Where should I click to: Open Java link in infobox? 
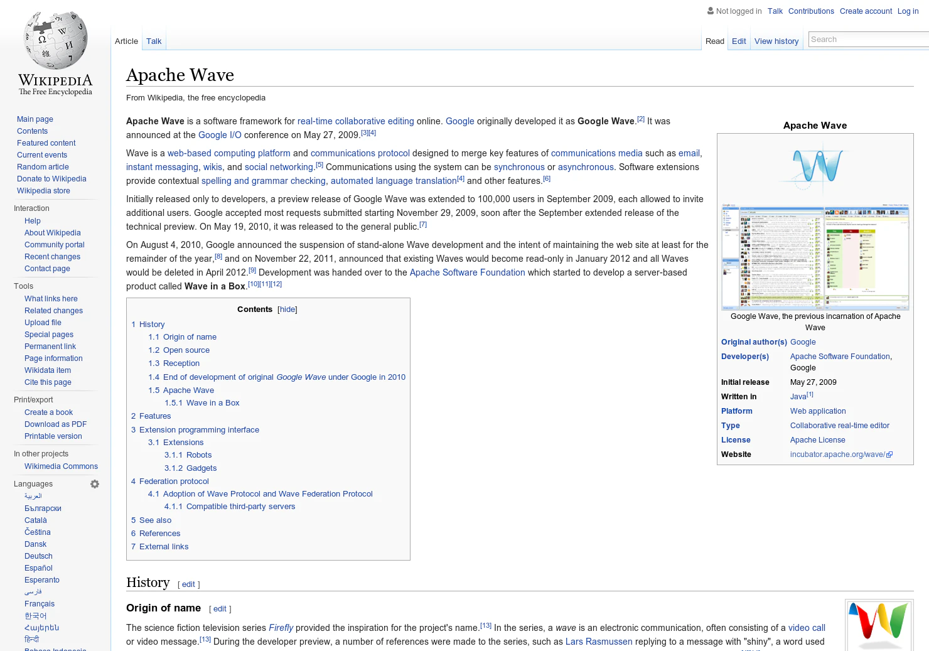tap(798, 397)
